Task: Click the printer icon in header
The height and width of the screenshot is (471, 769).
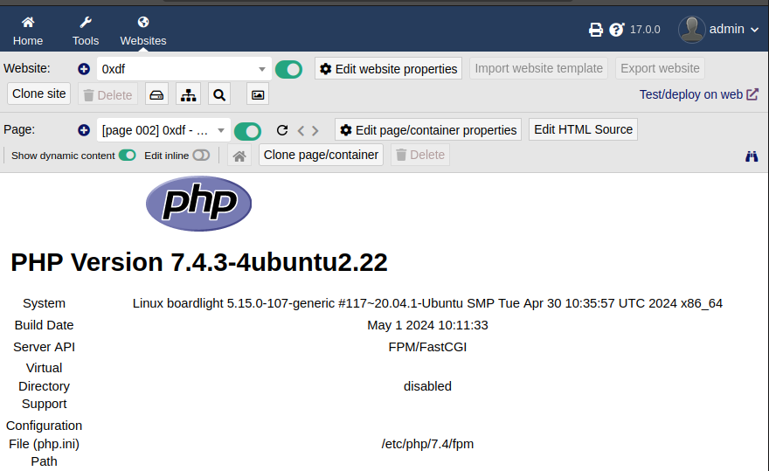Action: tap(596, 30)
